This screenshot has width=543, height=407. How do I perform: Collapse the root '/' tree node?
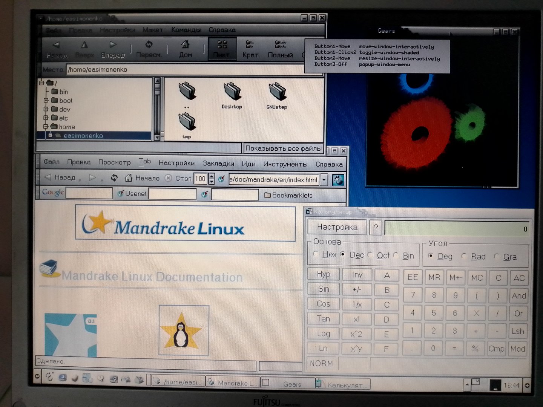point(41,83)
